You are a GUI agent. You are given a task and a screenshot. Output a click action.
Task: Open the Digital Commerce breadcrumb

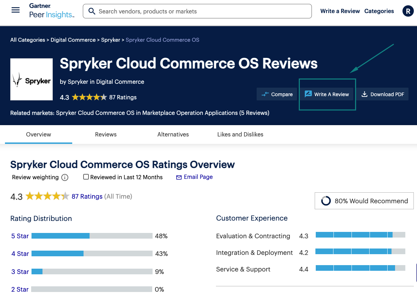point(73,40)
